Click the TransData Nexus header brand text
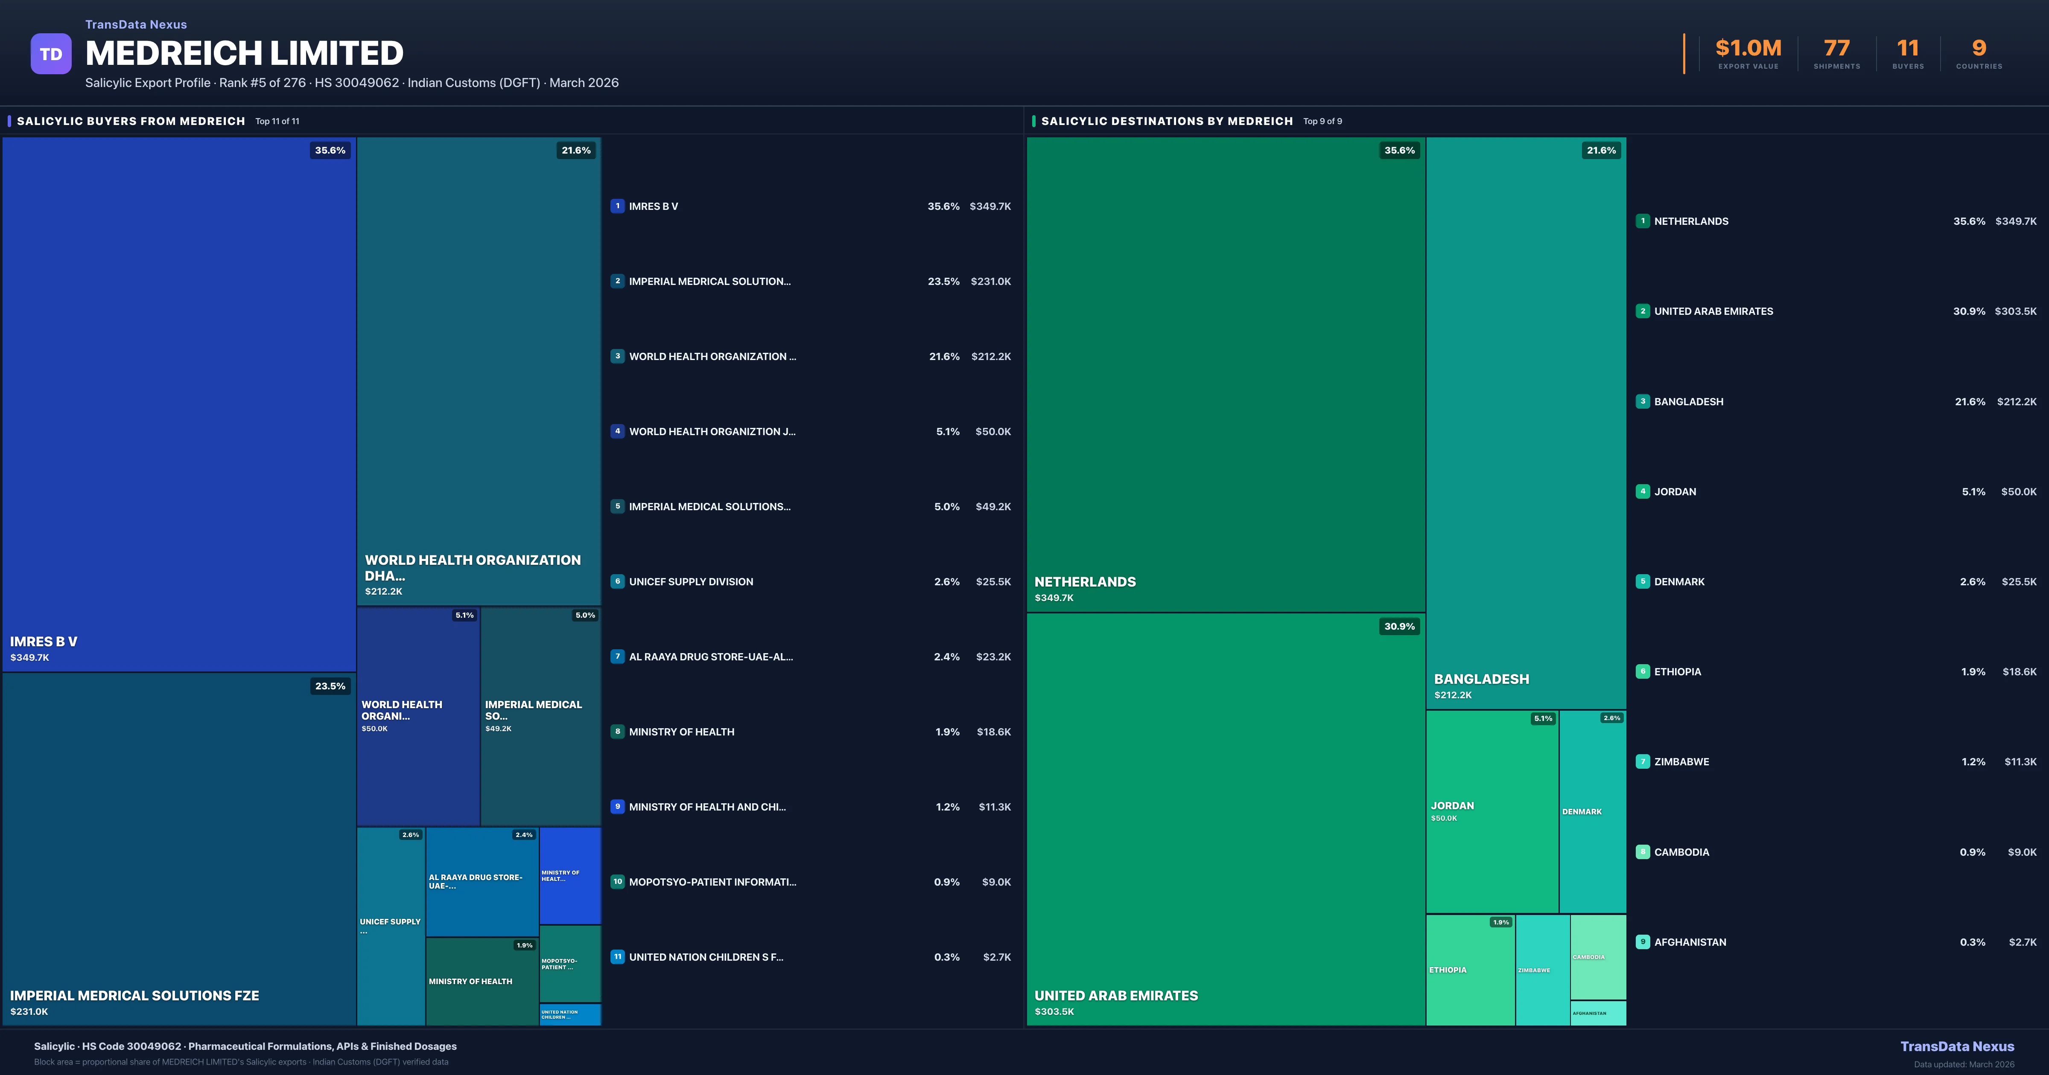Viewport: 2049px width, 1075px height. pos(136,25)
